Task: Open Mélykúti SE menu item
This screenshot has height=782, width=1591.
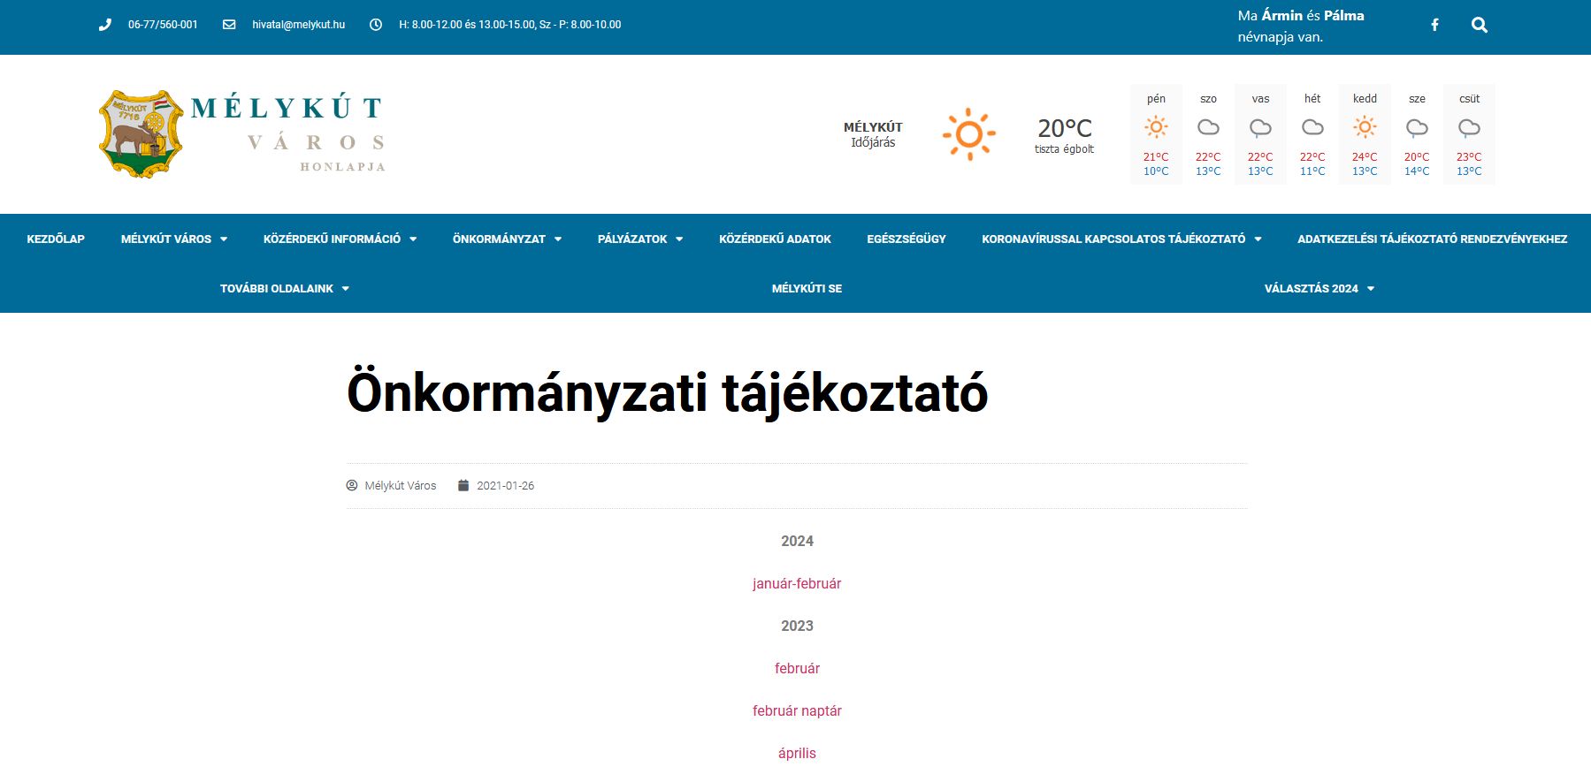Action: [807, 288]
